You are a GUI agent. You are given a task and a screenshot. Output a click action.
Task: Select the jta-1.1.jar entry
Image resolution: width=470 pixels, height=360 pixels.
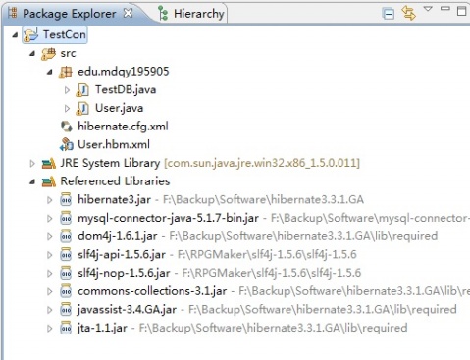(x=102, y=328)
